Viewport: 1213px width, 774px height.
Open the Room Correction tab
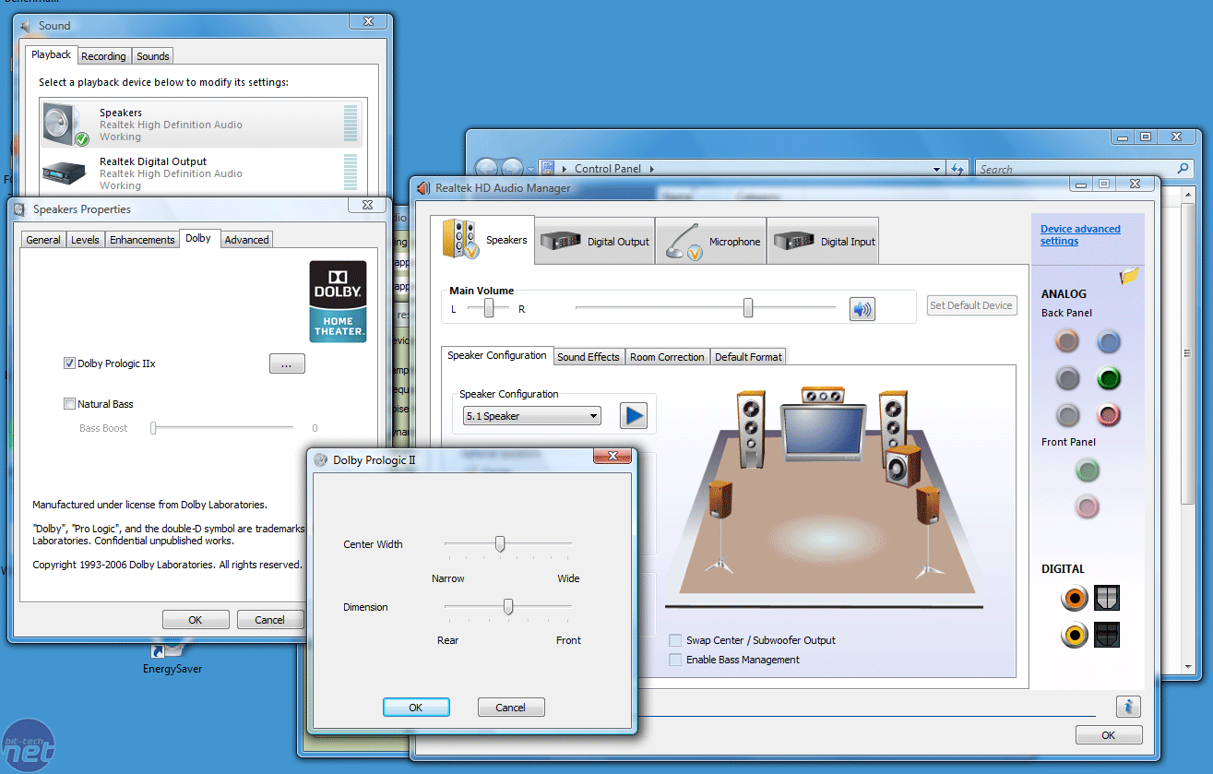tap(668, 357)
